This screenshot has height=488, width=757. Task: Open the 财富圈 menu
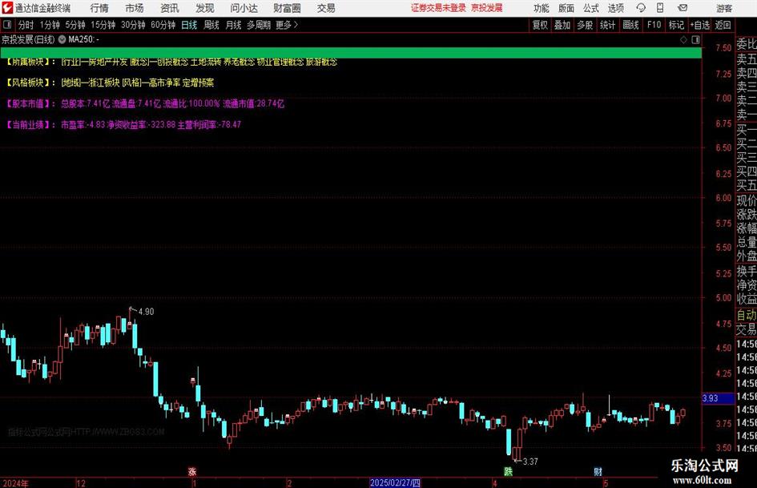click(287, 8)
